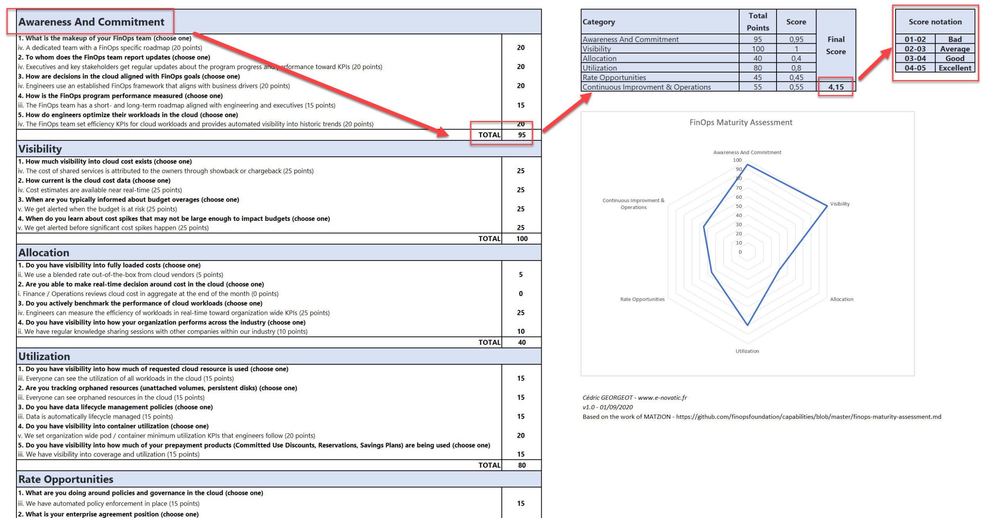999x518 pixels.
Task: Click the Score column header in summary table
Action: (x=796, y=22)
